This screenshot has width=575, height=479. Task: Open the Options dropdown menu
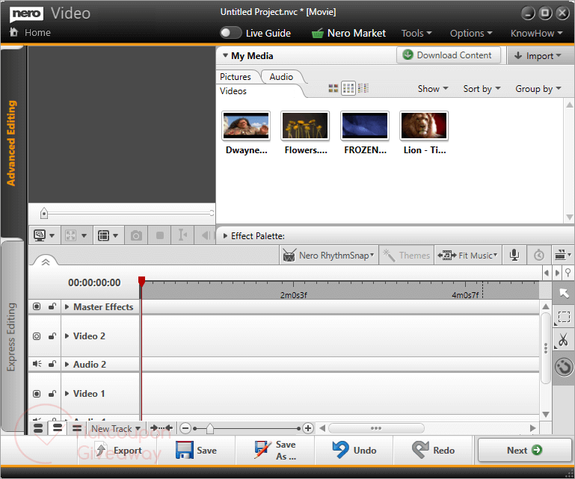471,34
